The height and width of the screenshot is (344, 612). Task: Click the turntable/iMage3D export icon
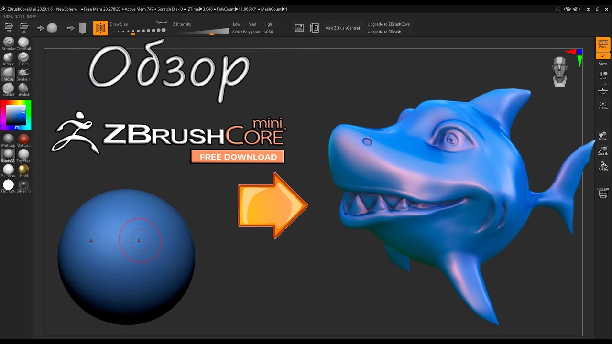pos(314,28)
